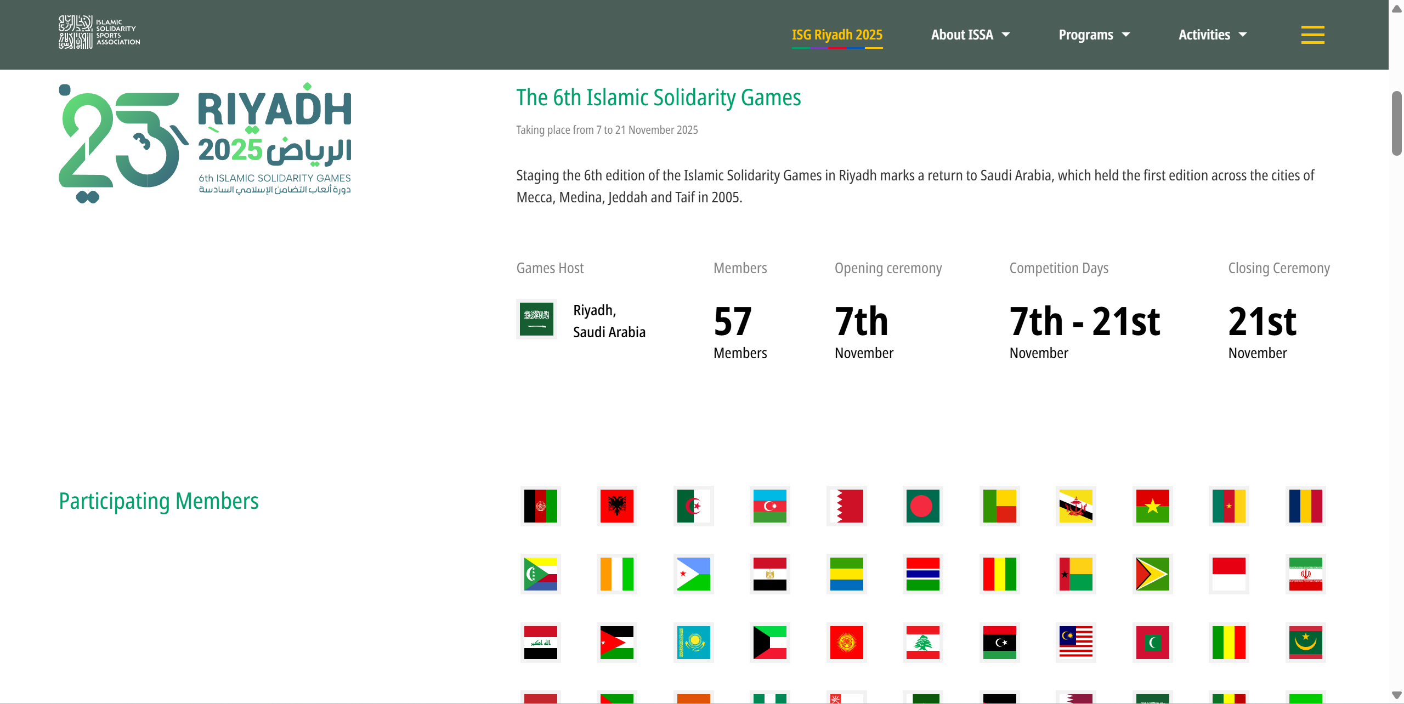Viewport: 1404px width, 704px height.
Task: Open the Guinea flag member
Action: click(999, 574)
